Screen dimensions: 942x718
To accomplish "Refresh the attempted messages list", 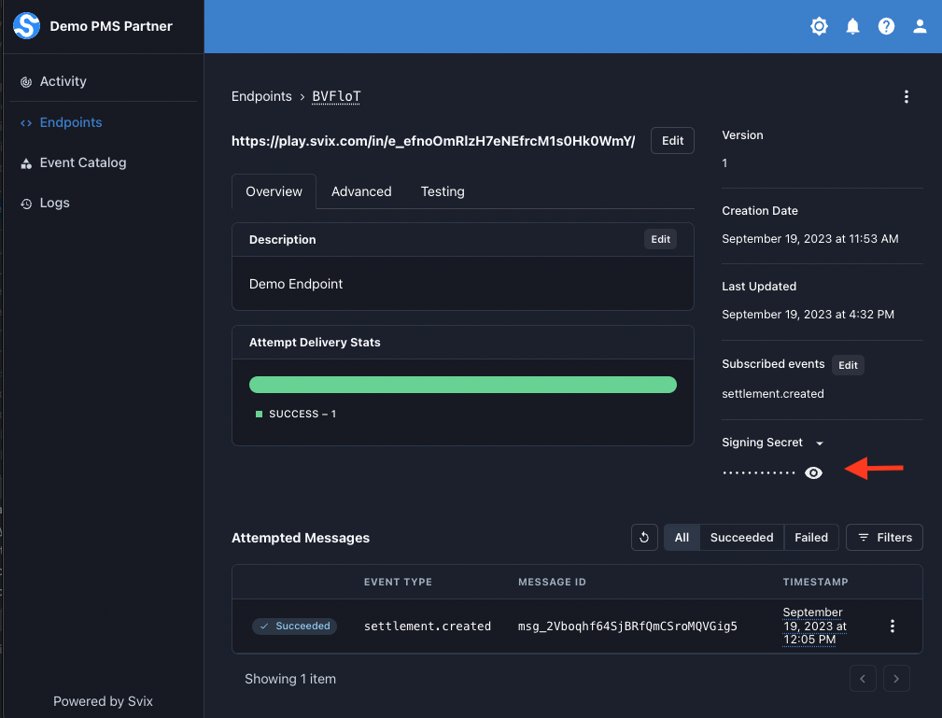I will [644, 537].
